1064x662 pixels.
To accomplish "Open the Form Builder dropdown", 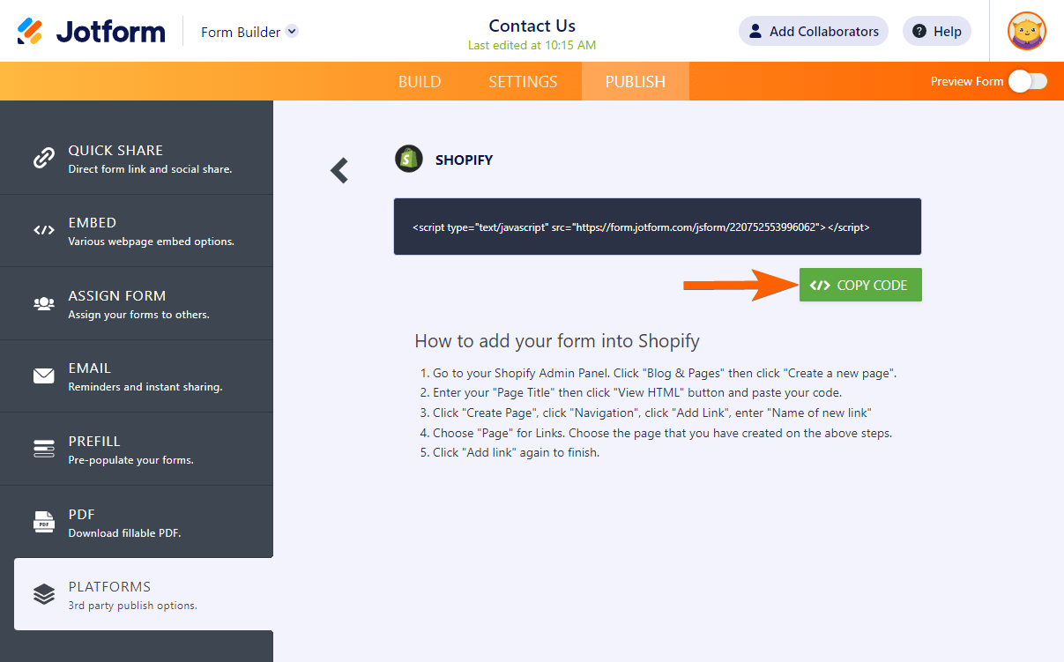I will coord(249,30).
